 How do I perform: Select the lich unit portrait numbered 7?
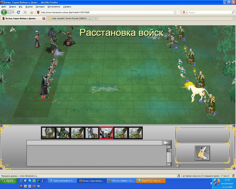[x=49, y=133]
